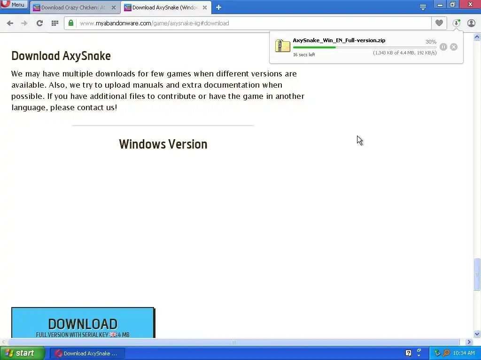Viewport: 481px width, 360px height.
Task: Click the '16 secs left' text
Action: pyautogui.click(x=304, y=54)
